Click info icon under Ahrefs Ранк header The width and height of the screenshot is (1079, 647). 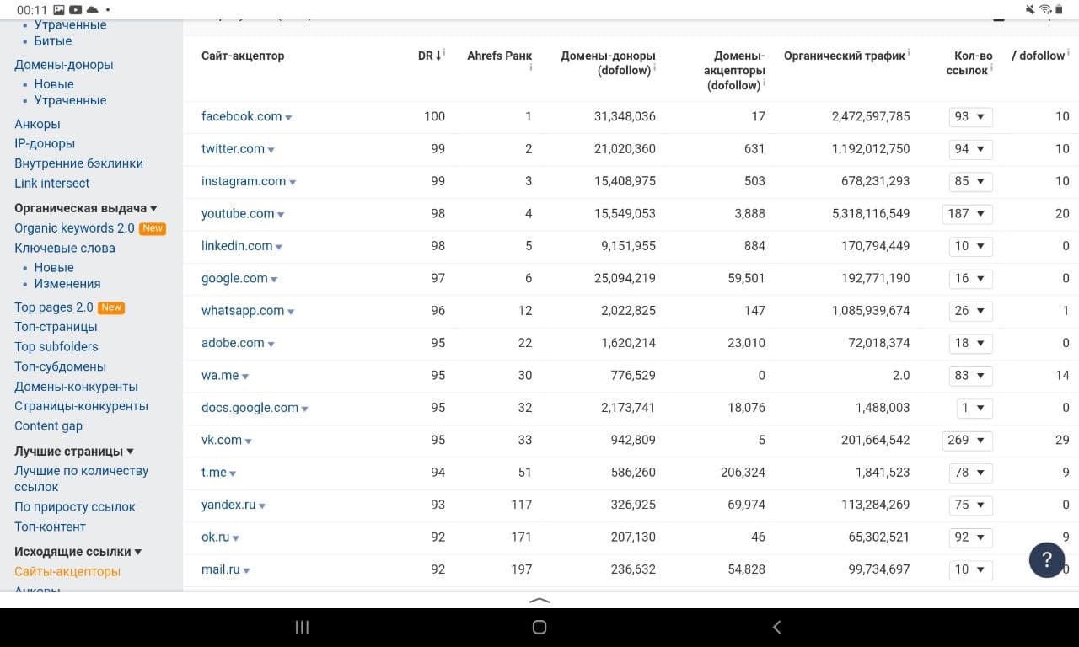click(x=531, y=67)
